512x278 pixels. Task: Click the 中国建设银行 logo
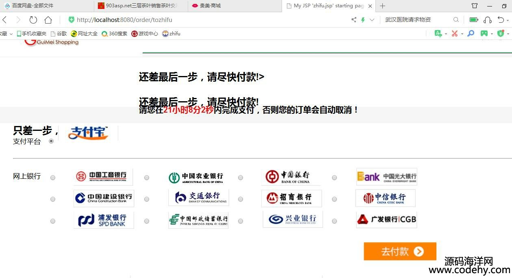click(x=104, y=198)
